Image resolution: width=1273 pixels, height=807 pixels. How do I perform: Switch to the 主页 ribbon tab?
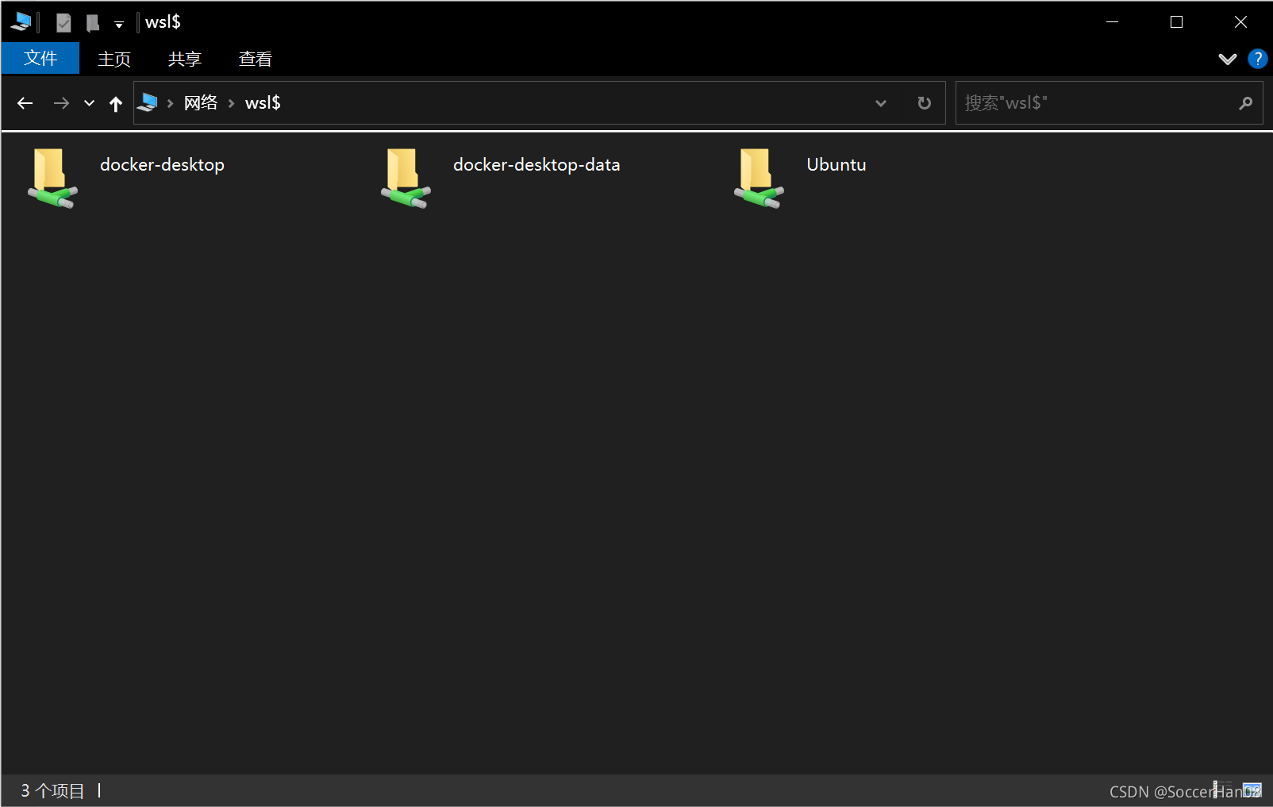(x=114, y=59)
